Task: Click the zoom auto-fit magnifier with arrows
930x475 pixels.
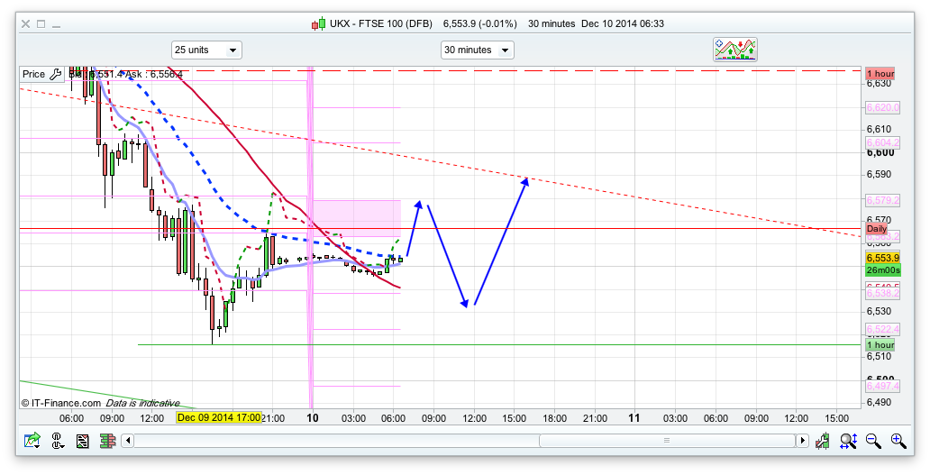Action: click(x=848, y=441)
